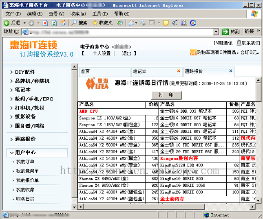Open 我的报价单 in sidebar
Screen dimensions: 263x219
coord(27,180)
